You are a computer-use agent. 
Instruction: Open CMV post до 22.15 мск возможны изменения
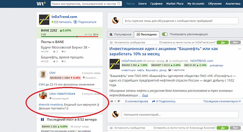tap(66, 85)
